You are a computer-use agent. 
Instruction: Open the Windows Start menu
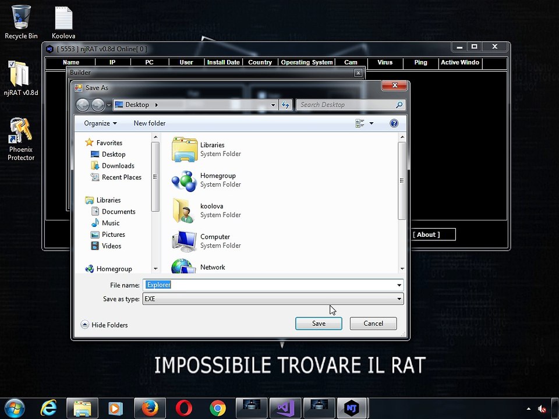click(14, 409)
